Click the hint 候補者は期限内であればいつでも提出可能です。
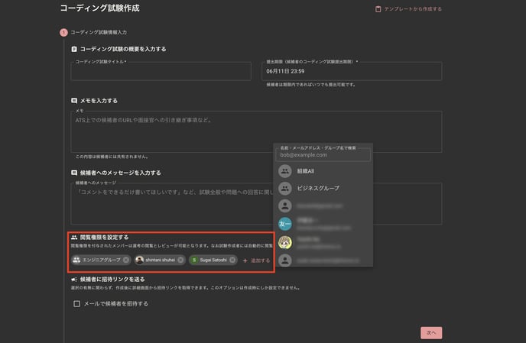 point(311,85)
